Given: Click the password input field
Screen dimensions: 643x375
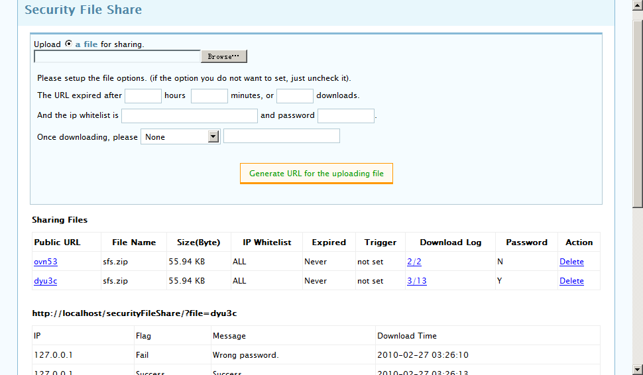Looking at the screenshot, I should pyautogui.click(x=346, y=116).
